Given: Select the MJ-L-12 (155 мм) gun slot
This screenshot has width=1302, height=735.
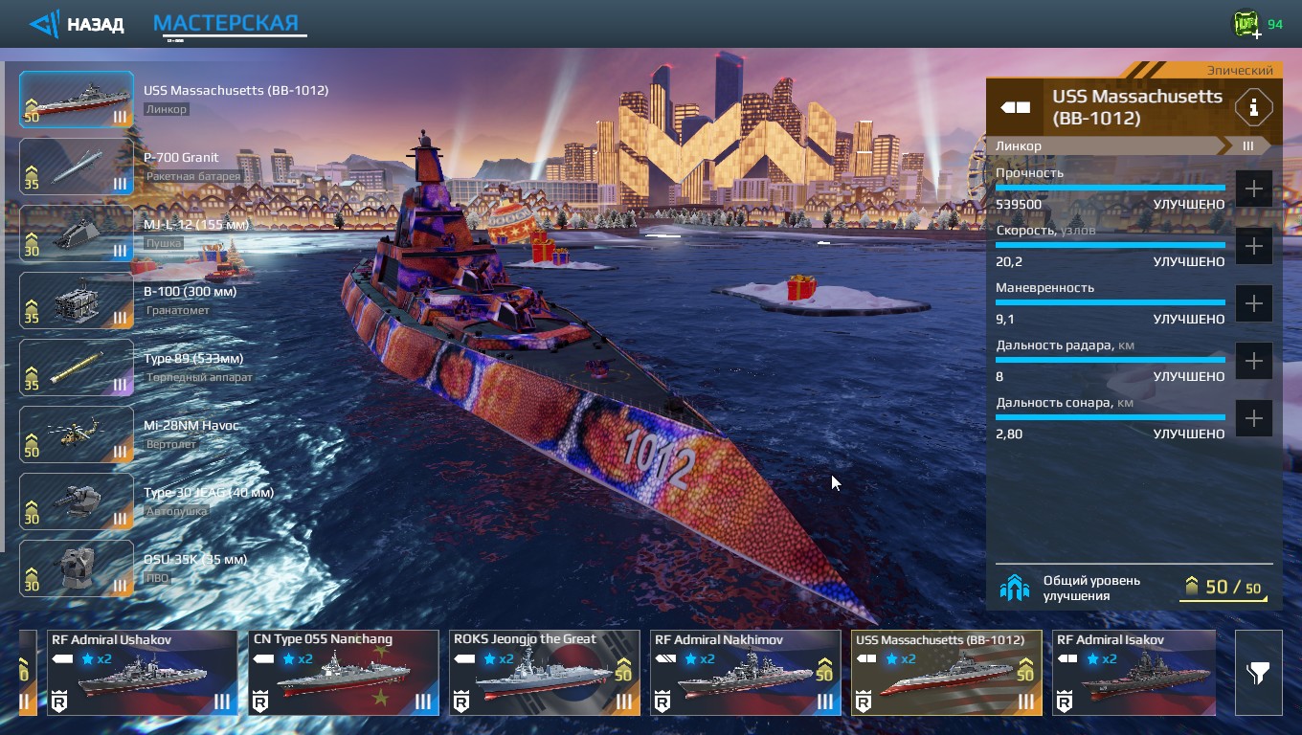Looking at the screenshot, I should tap(77, 234).
